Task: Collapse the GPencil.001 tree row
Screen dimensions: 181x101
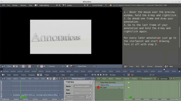Action: (x=96, y=85)
